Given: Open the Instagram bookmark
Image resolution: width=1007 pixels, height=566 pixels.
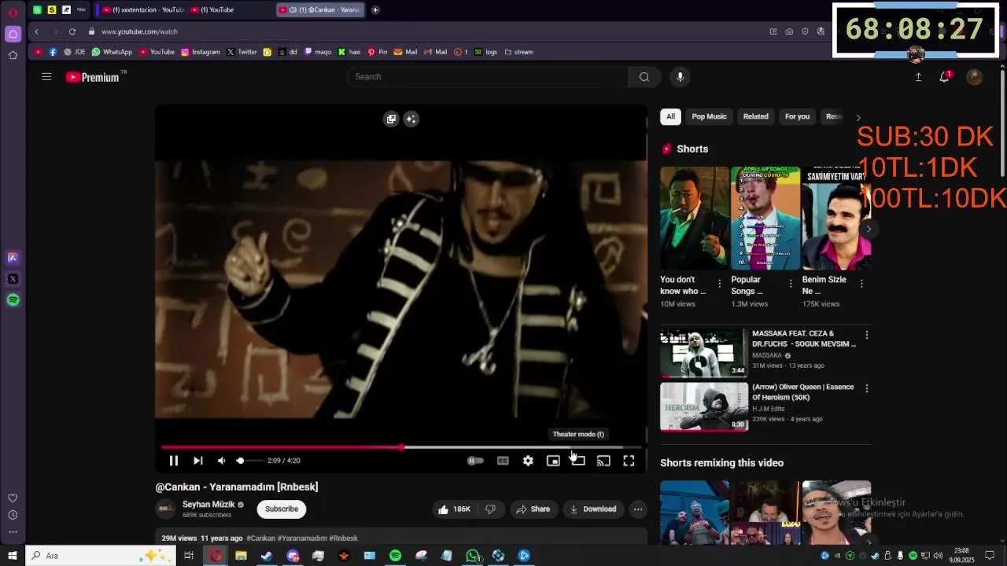Looking at the screenshot, I should click(201, 52).
